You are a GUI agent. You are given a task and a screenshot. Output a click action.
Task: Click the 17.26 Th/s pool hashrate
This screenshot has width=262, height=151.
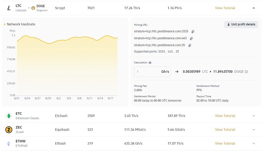(132, 8)
